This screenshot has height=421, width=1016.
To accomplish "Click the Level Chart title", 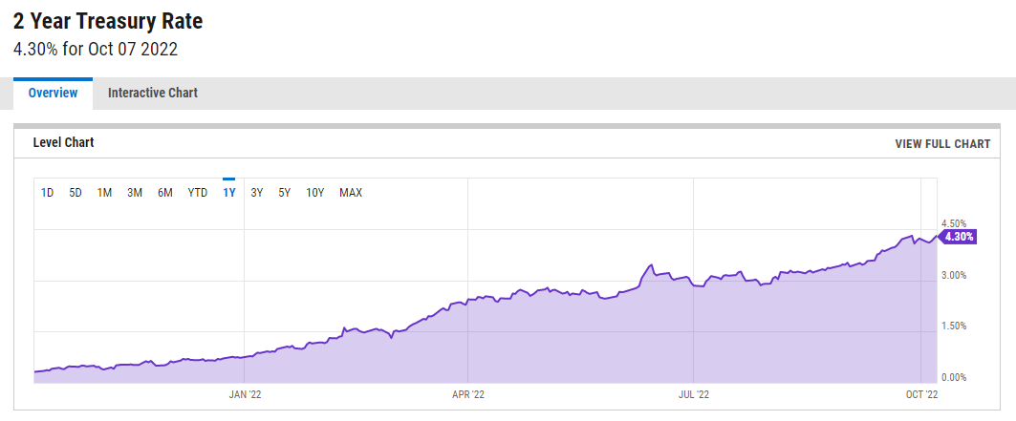I will point(63,143).
